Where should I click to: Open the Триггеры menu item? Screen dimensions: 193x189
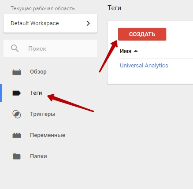click(x=43, y=114)
